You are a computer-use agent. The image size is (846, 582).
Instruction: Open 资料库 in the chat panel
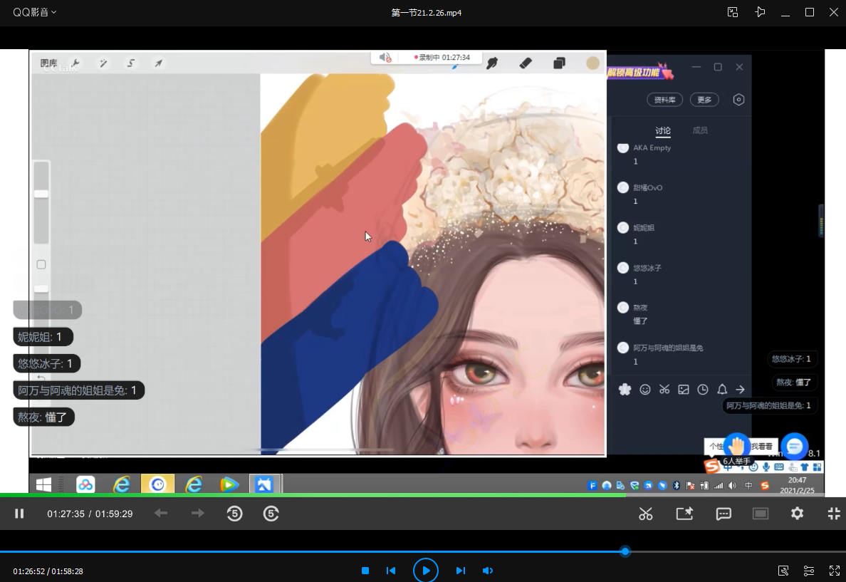pyautogui.click(x=664, y=100)
